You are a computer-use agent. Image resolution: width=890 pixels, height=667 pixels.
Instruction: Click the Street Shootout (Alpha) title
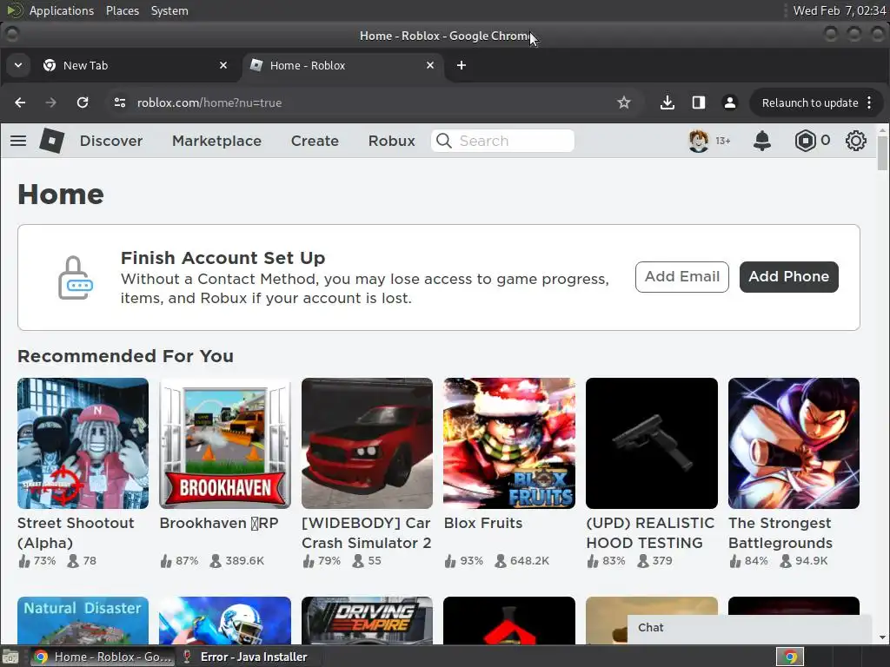(x=76, y=533)
